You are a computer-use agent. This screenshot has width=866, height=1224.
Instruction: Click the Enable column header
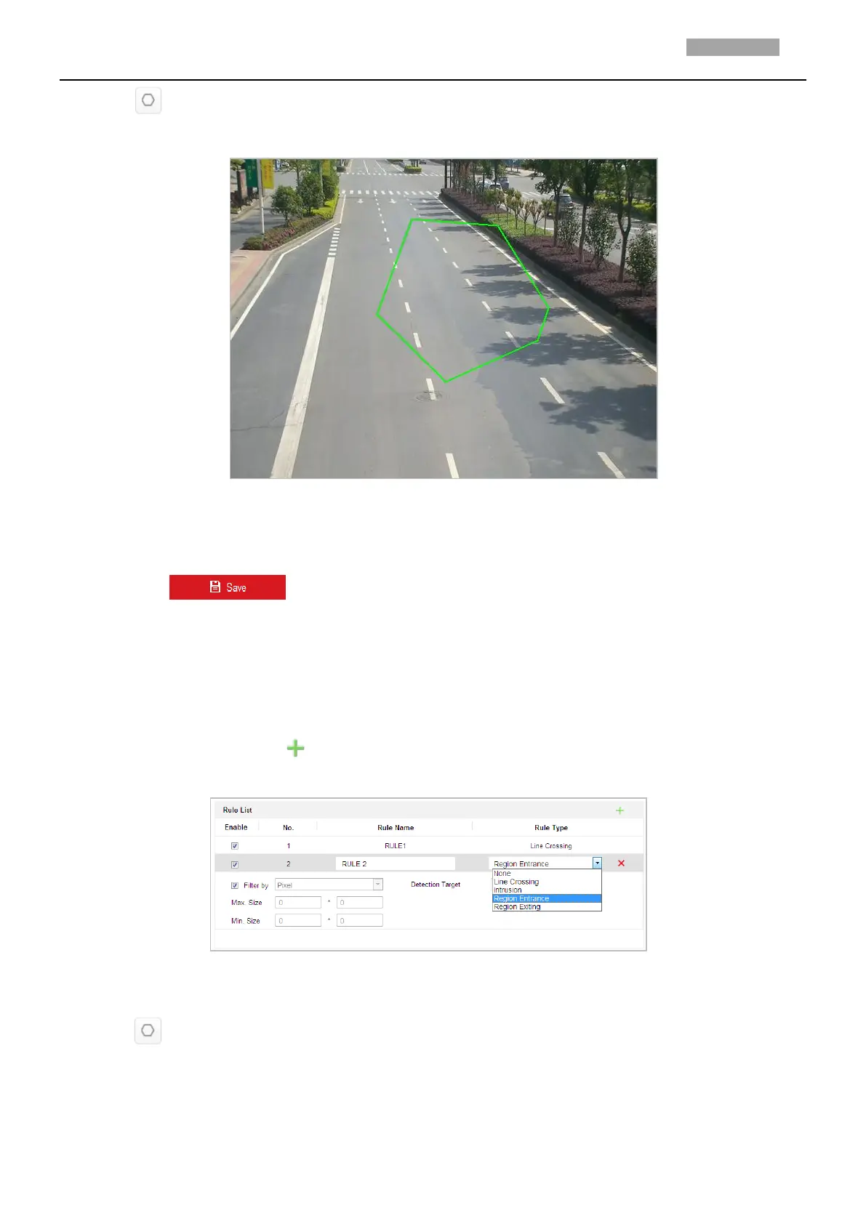(236, 827)
